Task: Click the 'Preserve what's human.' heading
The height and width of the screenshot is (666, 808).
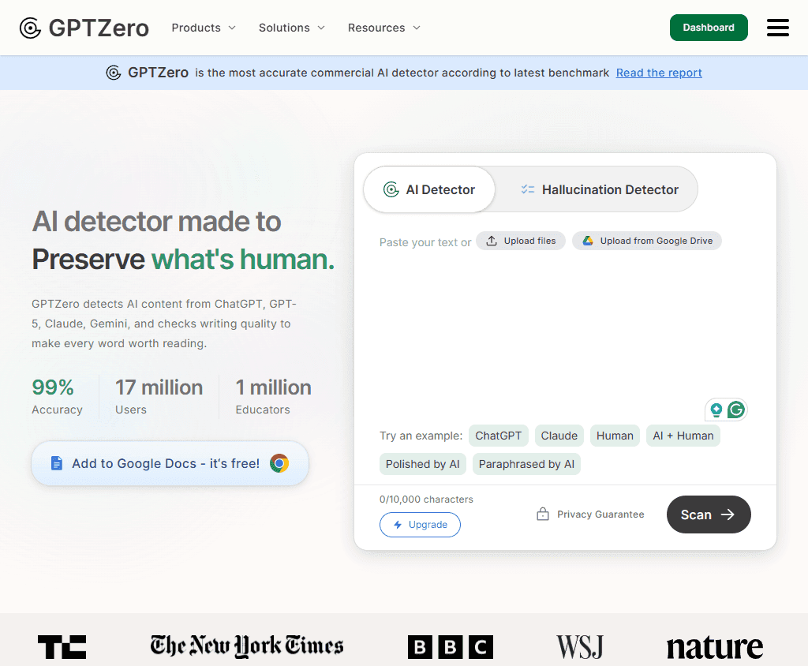Action: click(x=183, y=259)
